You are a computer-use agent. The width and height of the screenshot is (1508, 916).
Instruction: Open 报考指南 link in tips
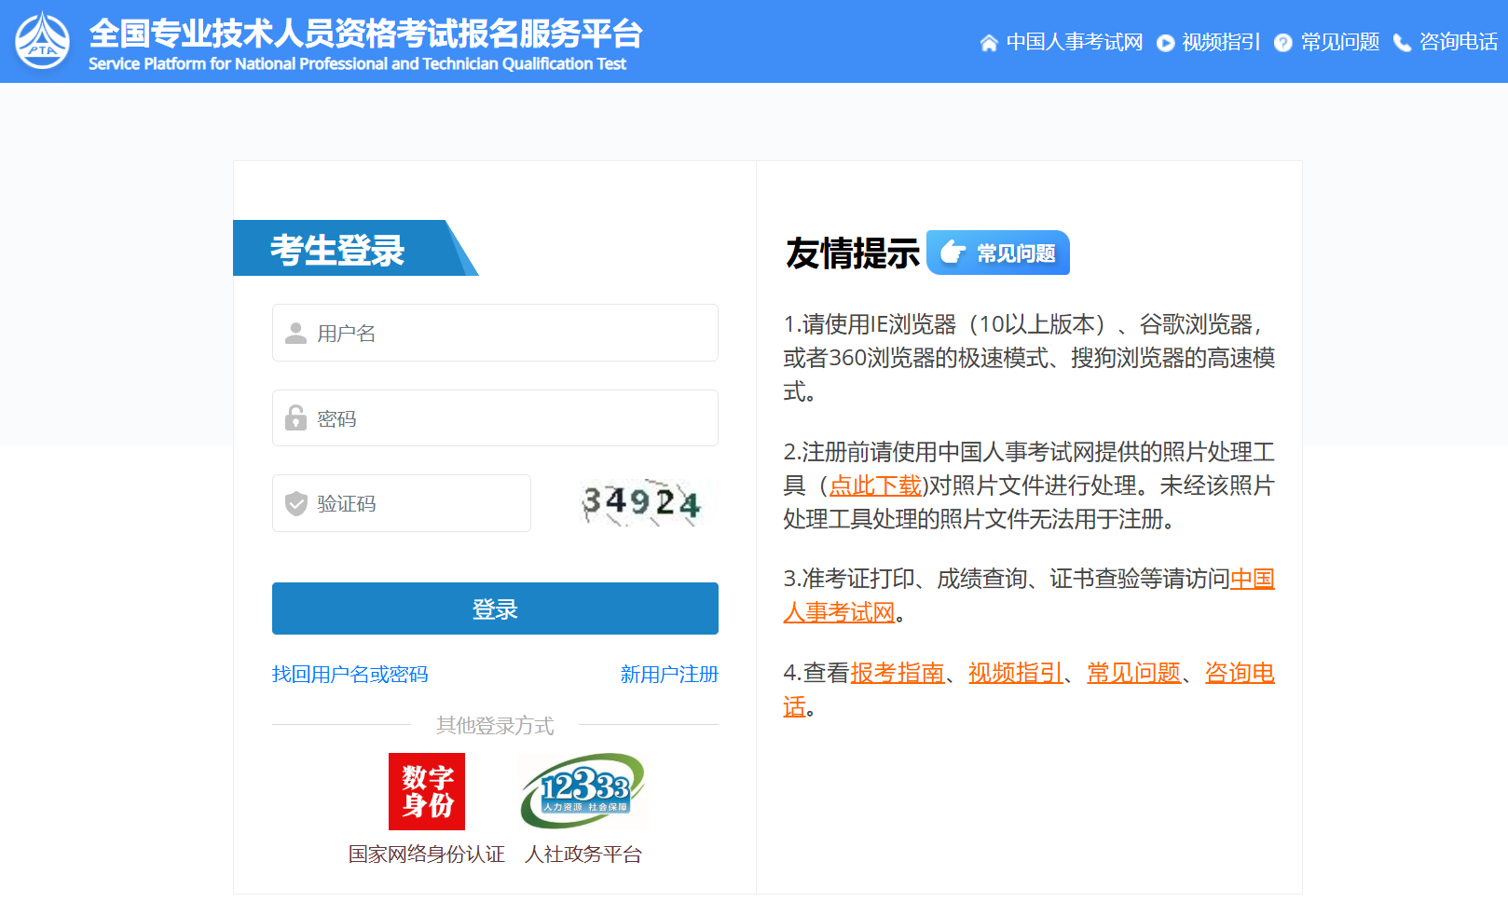[897, 673]
